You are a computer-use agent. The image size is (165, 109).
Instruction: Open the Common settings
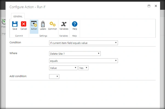click(x=53, y=26)
